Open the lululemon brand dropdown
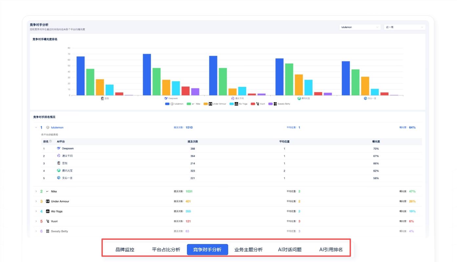 (360, 27)
